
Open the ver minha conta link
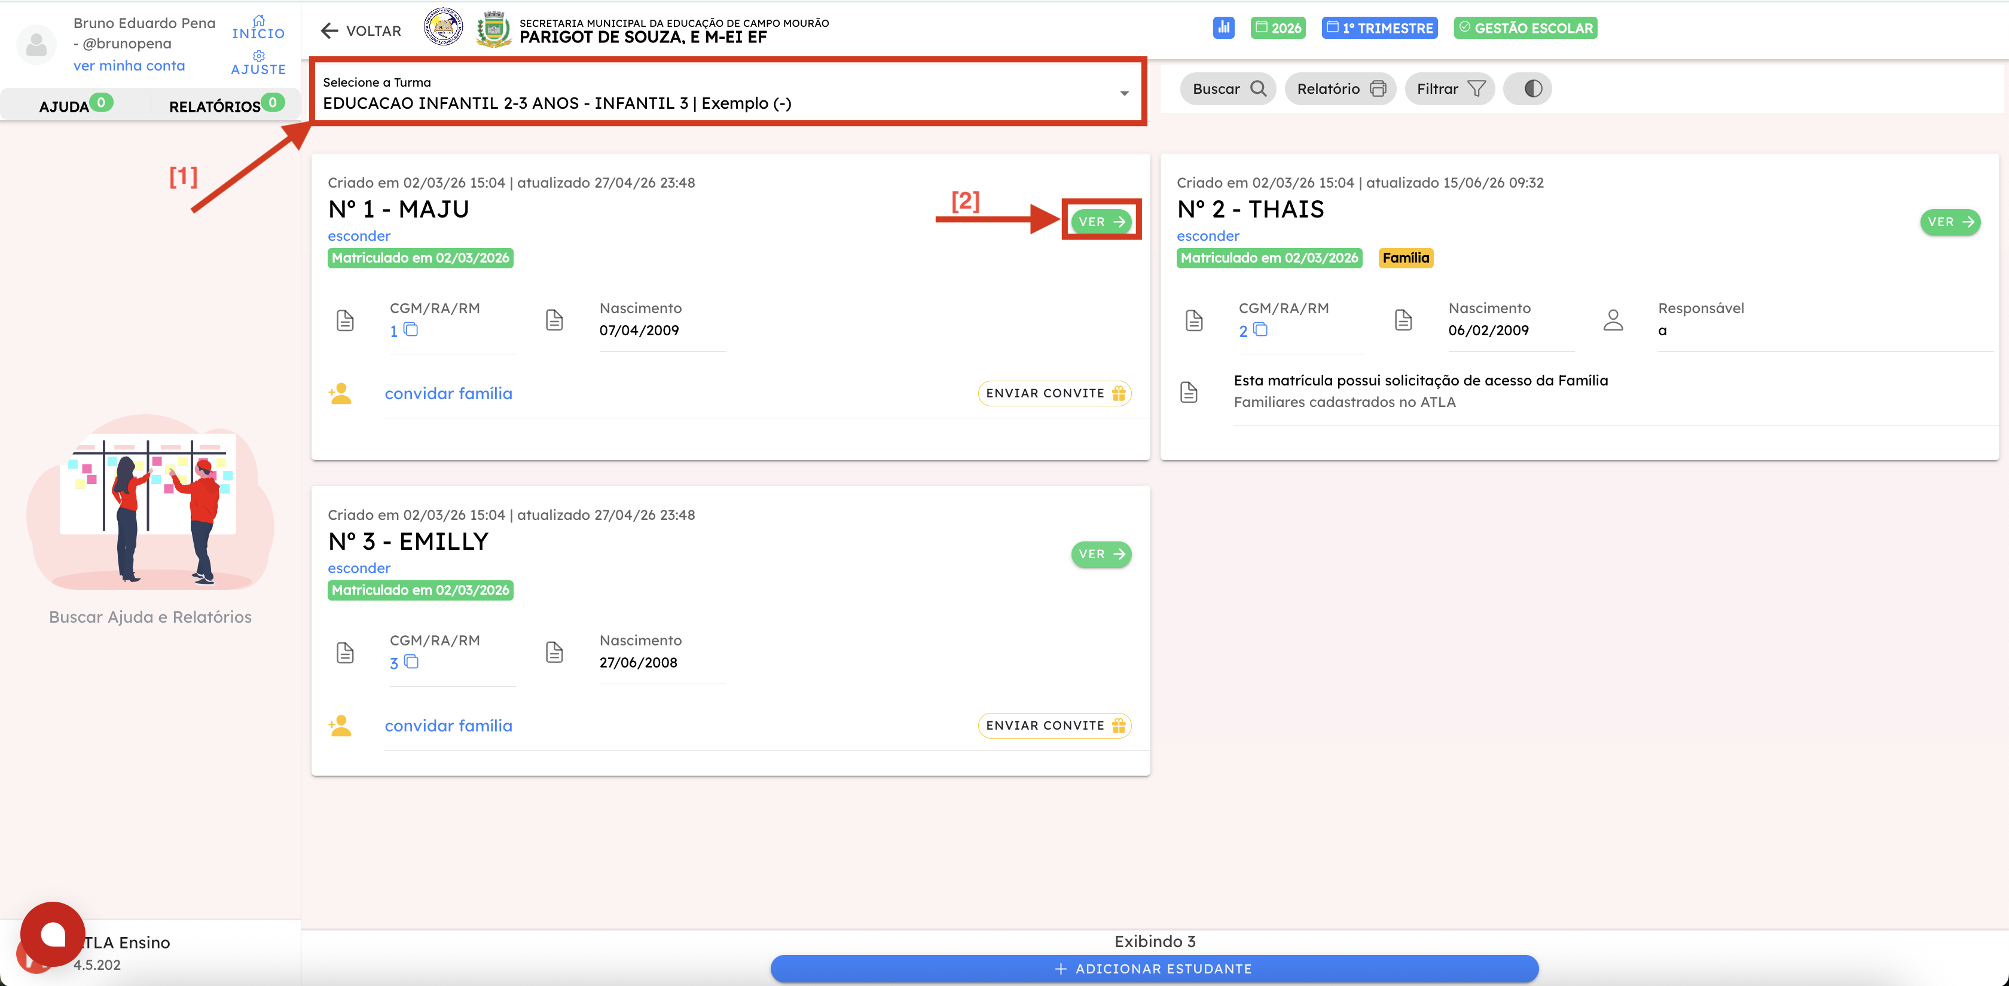[x=129, y=66]
